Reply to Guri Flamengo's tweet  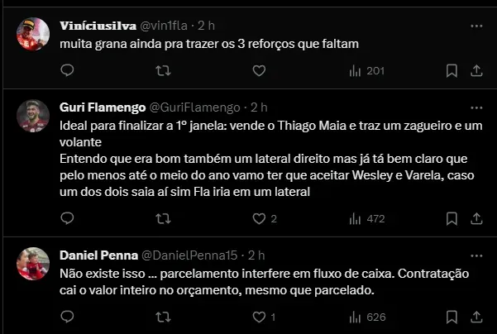[68, 219]
